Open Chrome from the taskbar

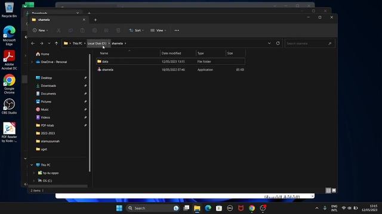252,208
